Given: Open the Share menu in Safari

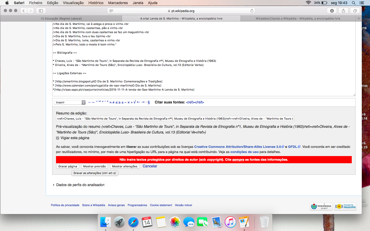Looking at the screenshot, I should point(343,11).
